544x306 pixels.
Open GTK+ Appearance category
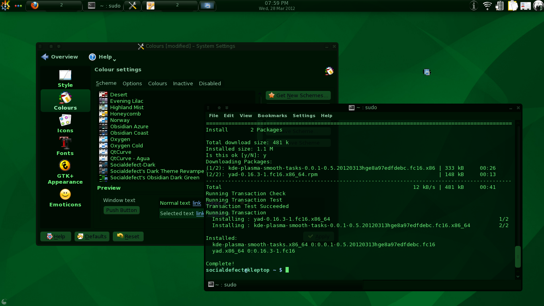click(x=65, y=172)
